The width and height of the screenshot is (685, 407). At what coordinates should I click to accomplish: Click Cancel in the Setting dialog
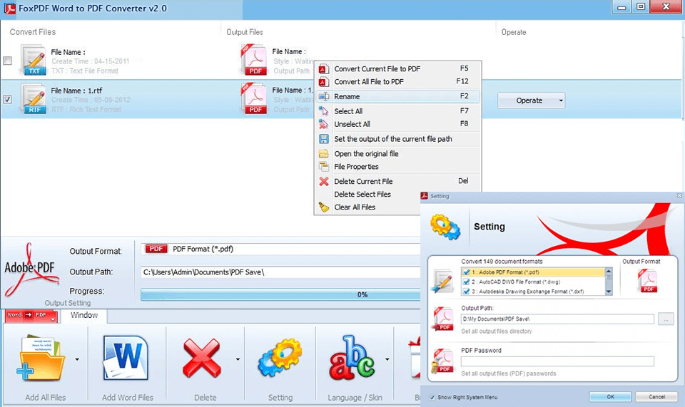[656, 397]
